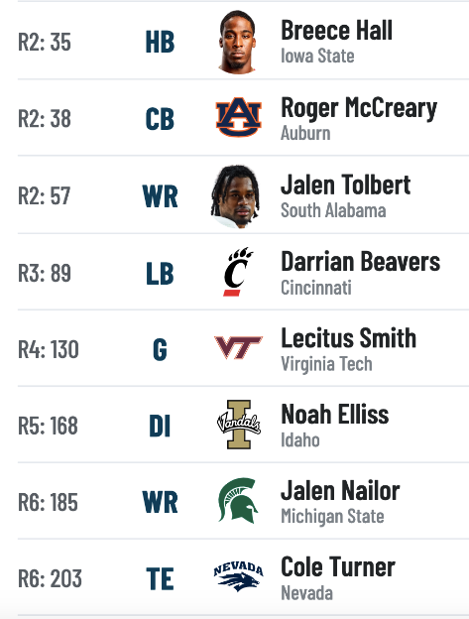The height and width of the screenshot is (619, 469).
Task: Open Cole Turner player profile
Action: coord(338,566)
